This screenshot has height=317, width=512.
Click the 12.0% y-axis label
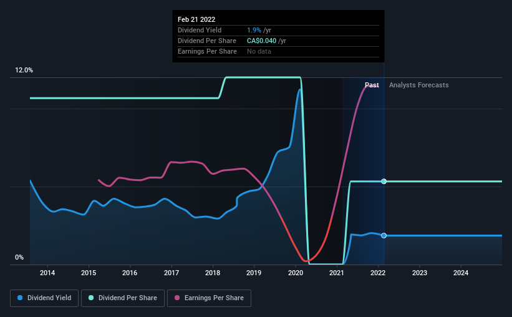pyautogui.click(x=24, y=71)
